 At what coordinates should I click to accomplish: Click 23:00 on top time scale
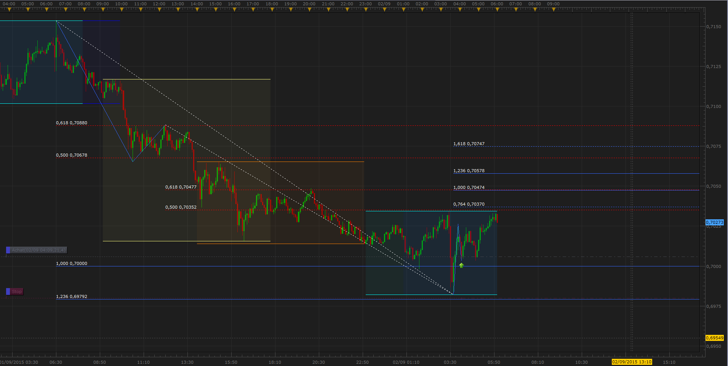(x=366, y=4)
